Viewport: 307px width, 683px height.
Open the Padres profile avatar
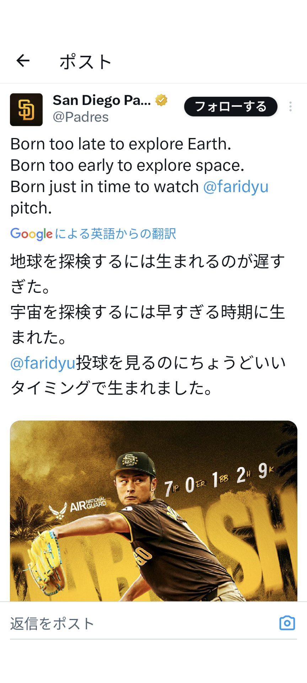[x=26, y=110]
